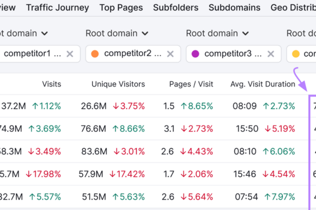Screen dimensions: 316x210
Task: Switch to the Top Pages tab
Action: [121, 8]
